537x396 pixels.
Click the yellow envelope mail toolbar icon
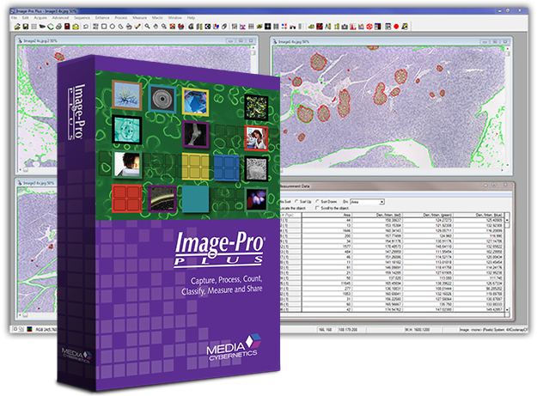point(76,27)
